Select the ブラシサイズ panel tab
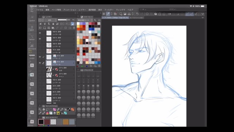234x132 pixels. [87, 70]
